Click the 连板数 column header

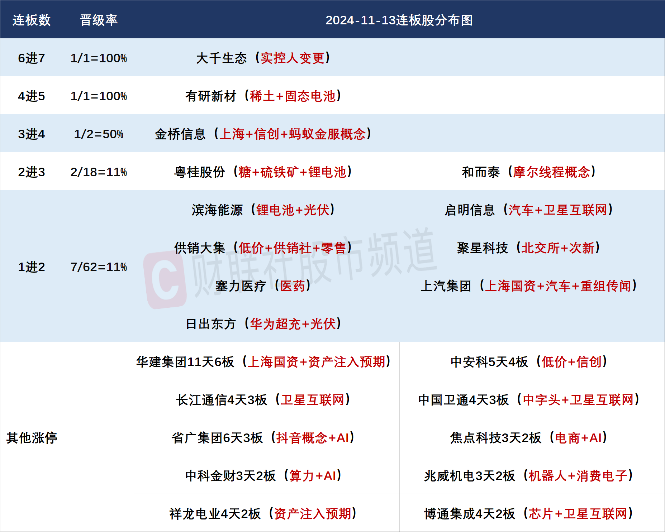coord(32,20)
